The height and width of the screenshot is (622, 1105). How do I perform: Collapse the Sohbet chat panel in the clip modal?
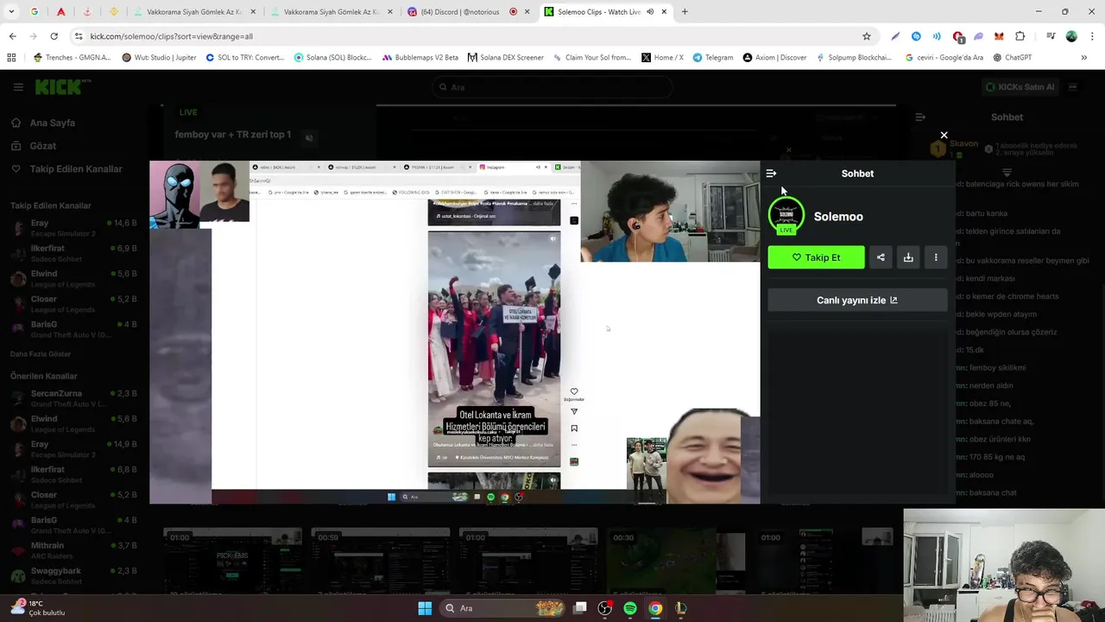tap(771, 174)
